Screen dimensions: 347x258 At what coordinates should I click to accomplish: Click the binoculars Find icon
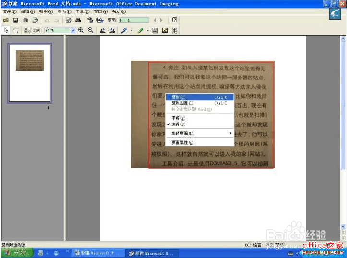coord(78,20)
